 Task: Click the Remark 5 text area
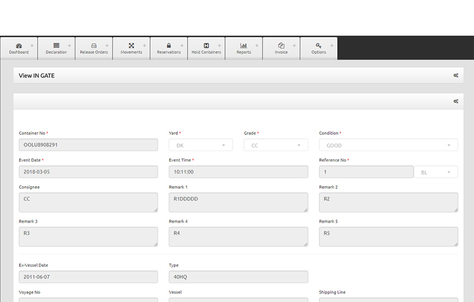(x=388, y=236)
